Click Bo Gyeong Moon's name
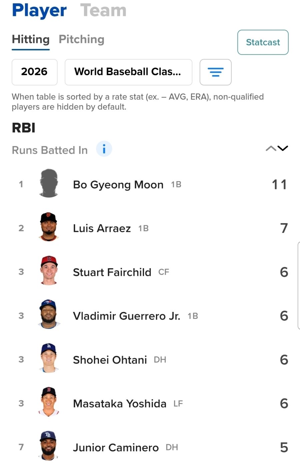The width and height of the screenshot is (300, 468). point(118,184)
